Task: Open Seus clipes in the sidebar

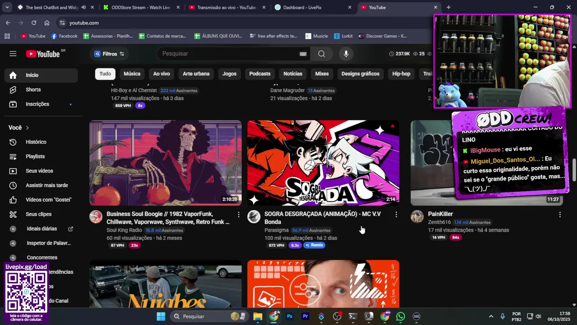Action: pyautogui.click(x=41, y=214)
